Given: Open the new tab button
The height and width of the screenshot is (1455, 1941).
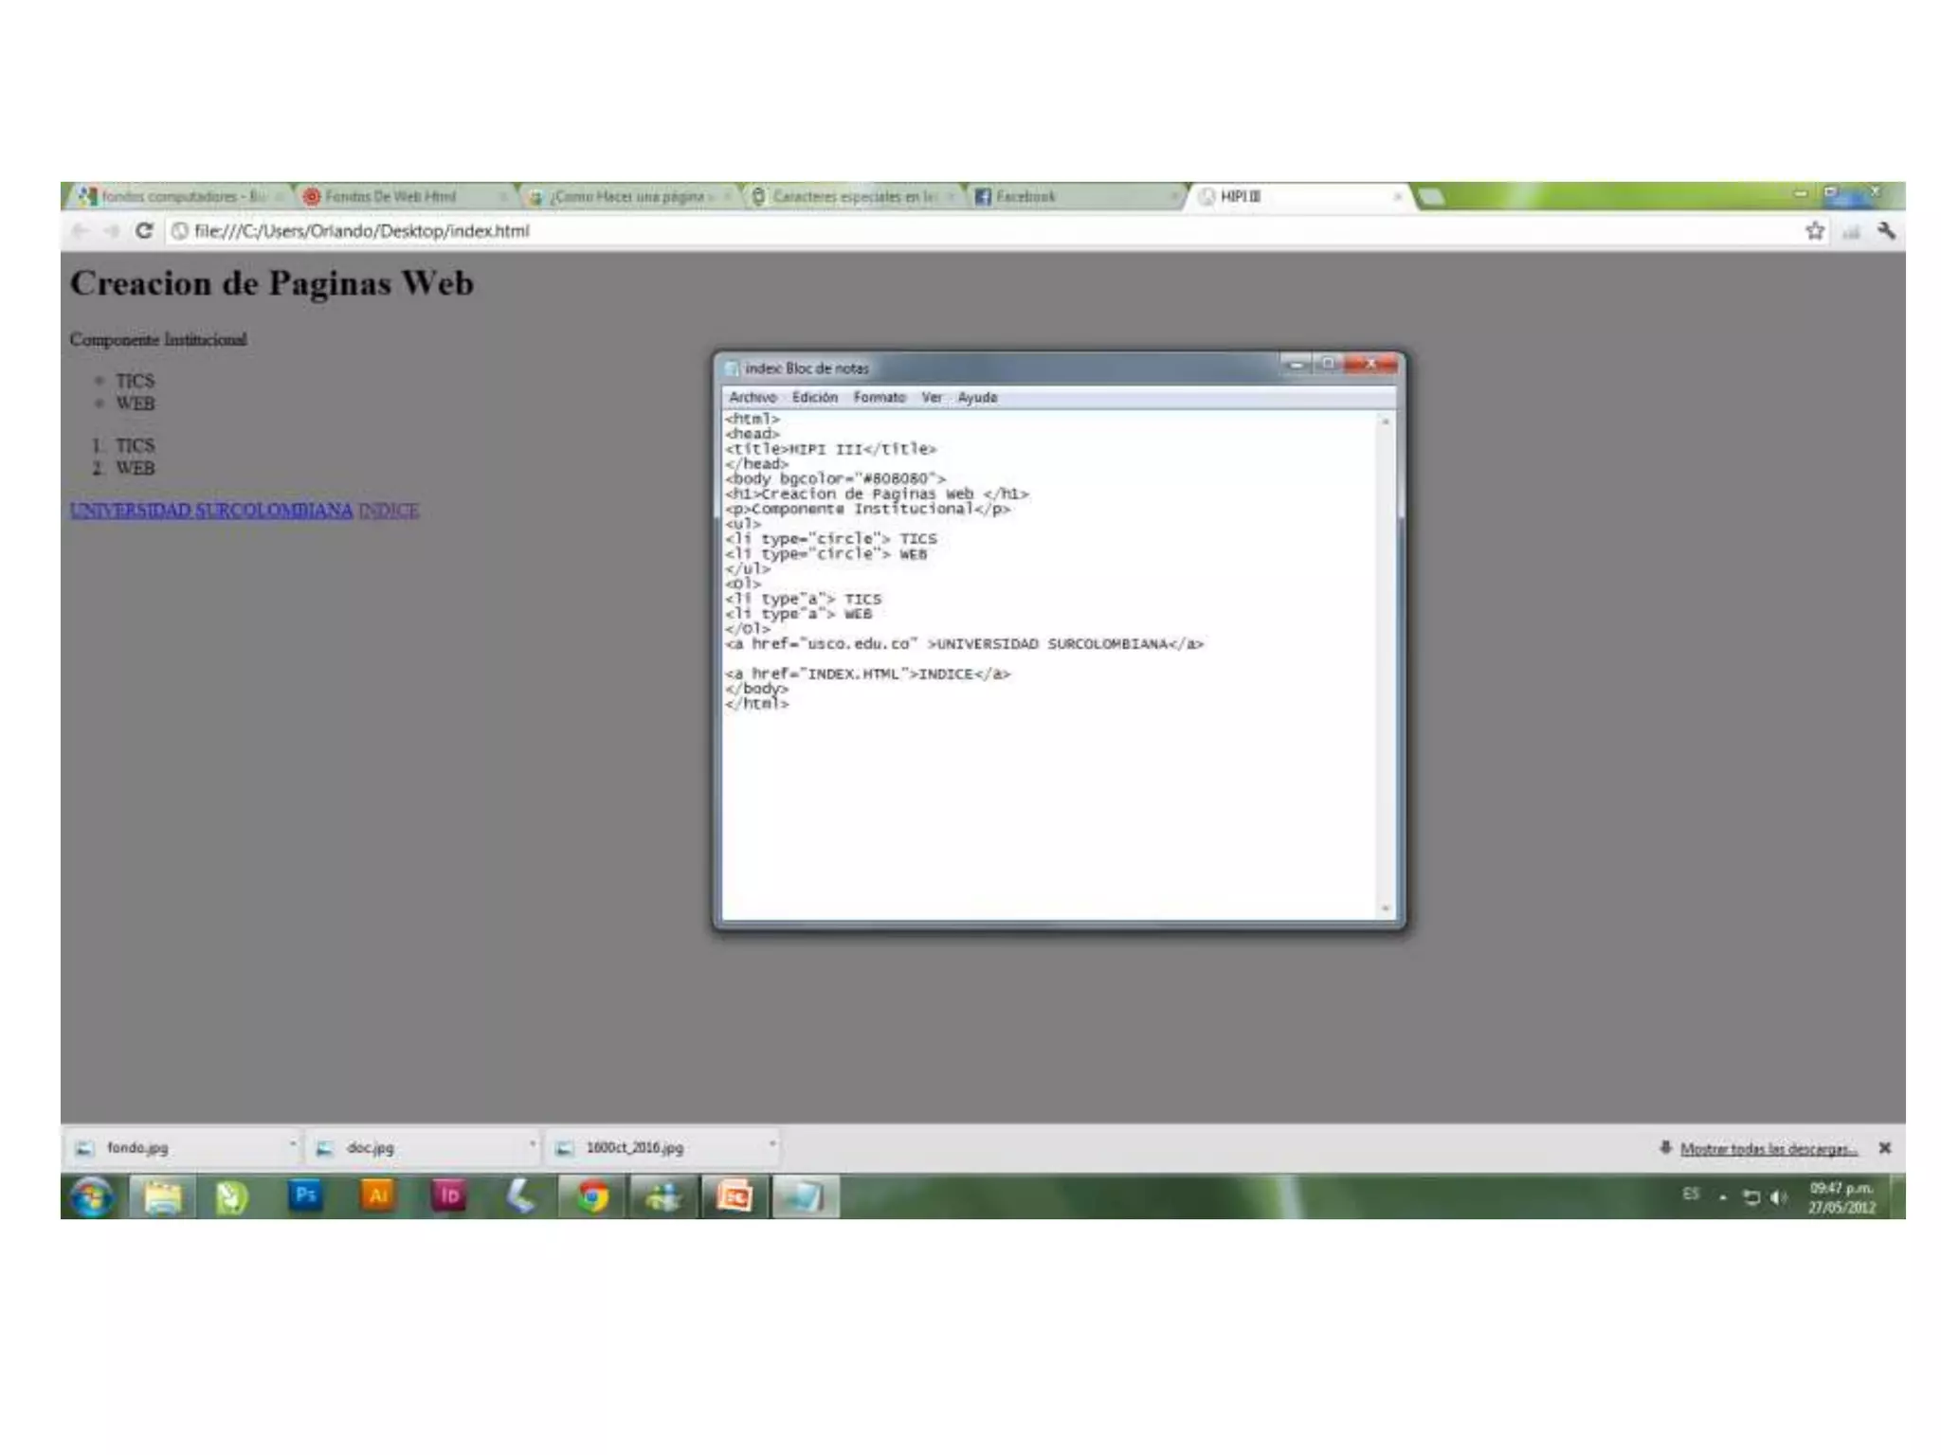Looking at the screenshot, I should pos(1432,197).
